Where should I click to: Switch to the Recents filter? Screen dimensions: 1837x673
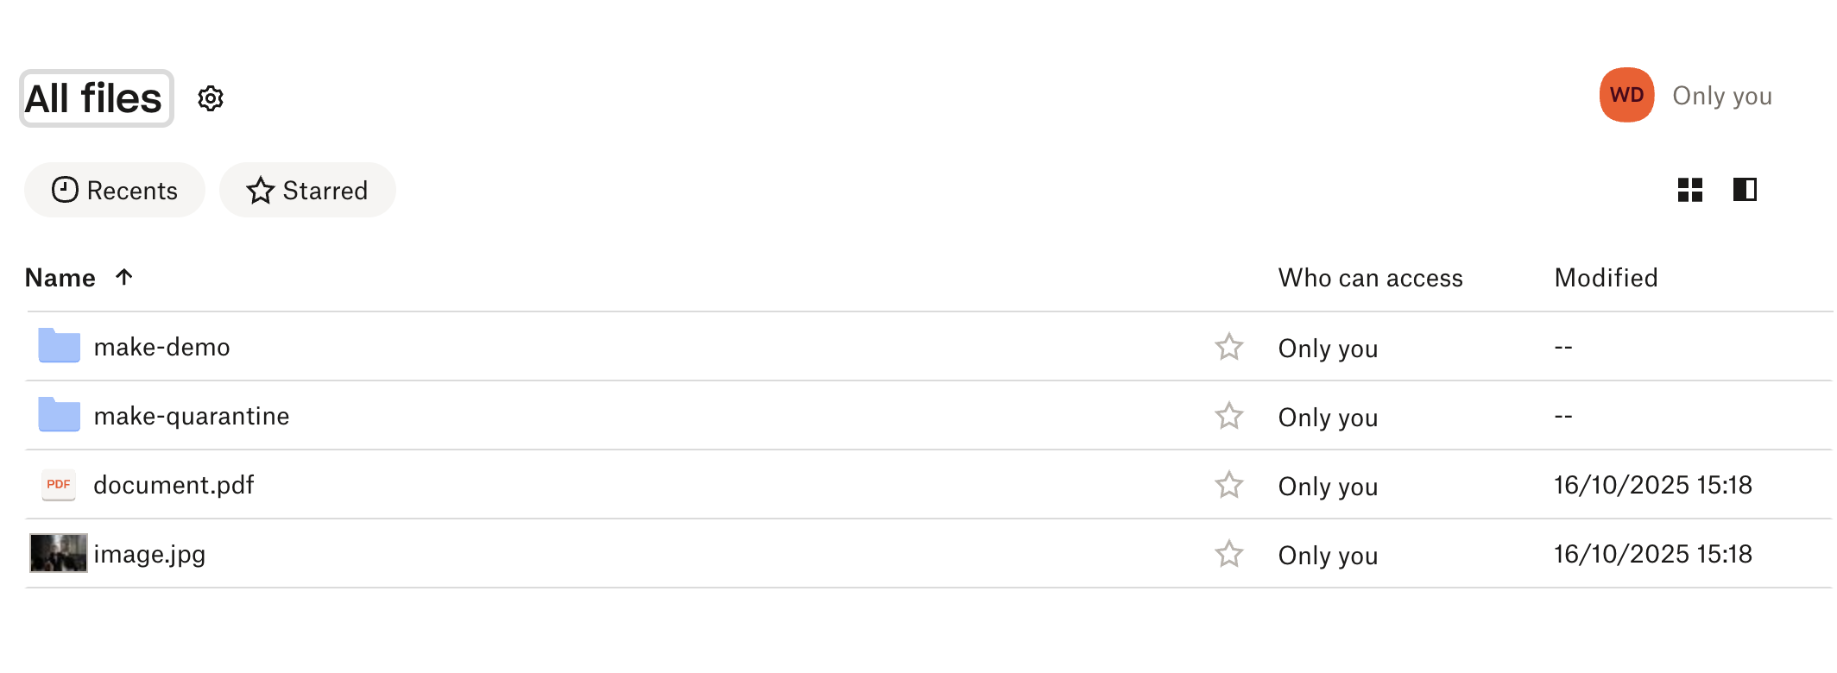point(114,190)
